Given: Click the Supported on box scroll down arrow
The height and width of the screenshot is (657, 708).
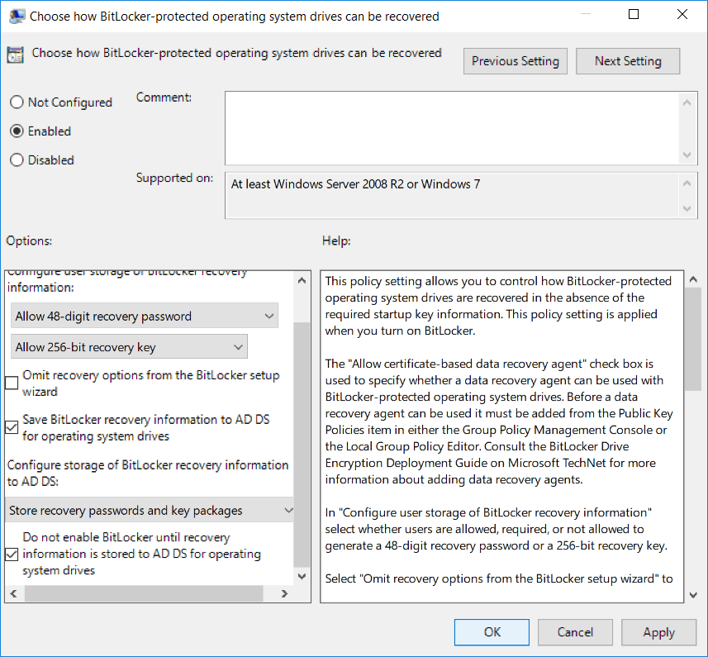Looking at the screenshot, I should point(687,208).
